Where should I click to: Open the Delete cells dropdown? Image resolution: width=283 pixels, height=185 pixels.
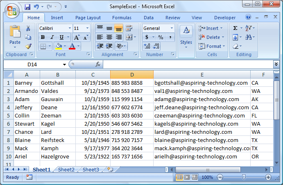tap(223, 37)
